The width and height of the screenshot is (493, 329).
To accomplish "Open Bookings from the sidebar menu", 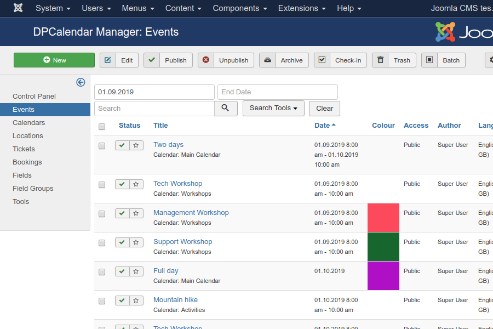I will tap(27, 162).
